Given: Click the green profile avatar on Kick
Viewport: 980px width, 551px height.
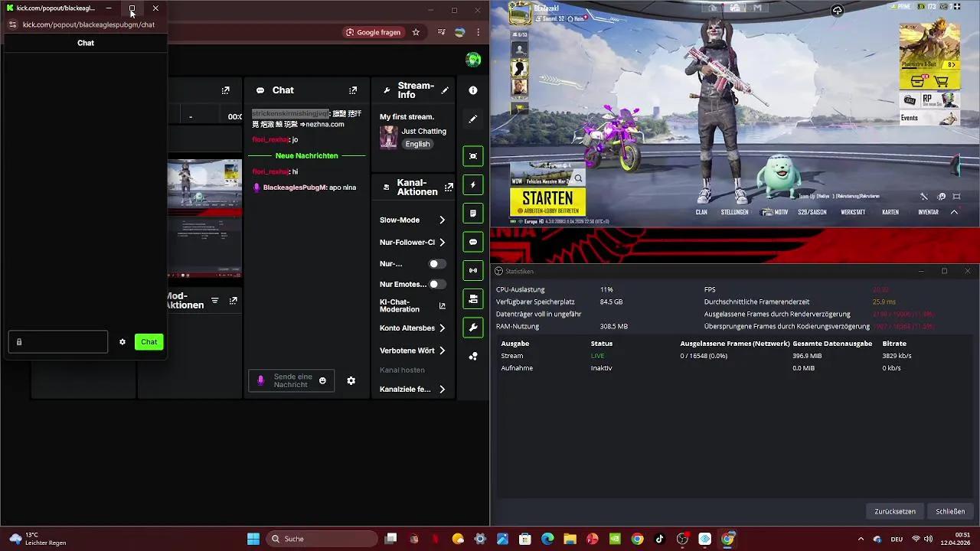Looking at the screenshot, I should (473, 60).
